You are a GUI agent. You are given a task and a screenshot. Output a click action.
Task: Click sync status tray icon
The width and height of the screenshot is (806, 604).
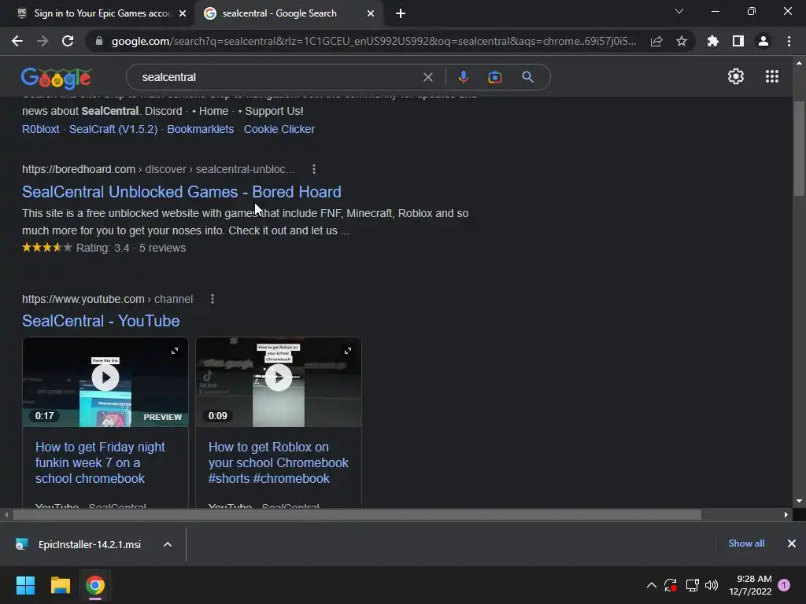[671, 585]
